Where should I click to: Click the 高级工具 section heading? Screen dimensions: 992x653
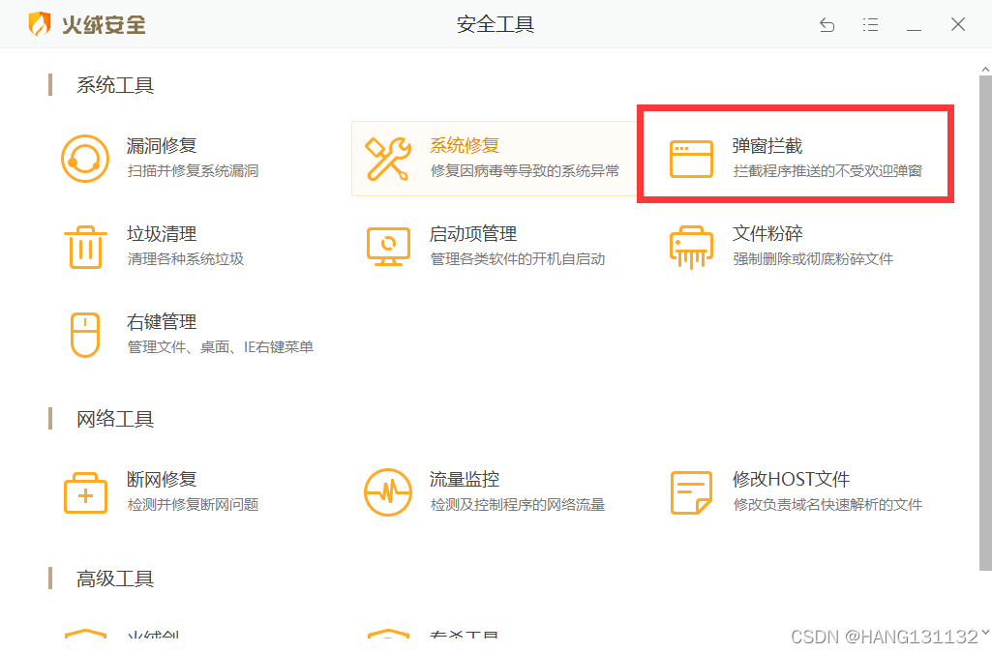(115, 579)
